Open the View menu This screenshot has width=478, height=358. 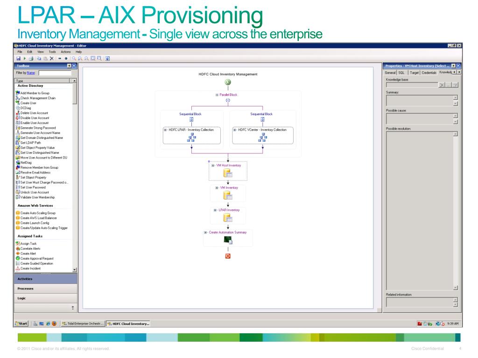pyautogui.click(x=41, y=52)
